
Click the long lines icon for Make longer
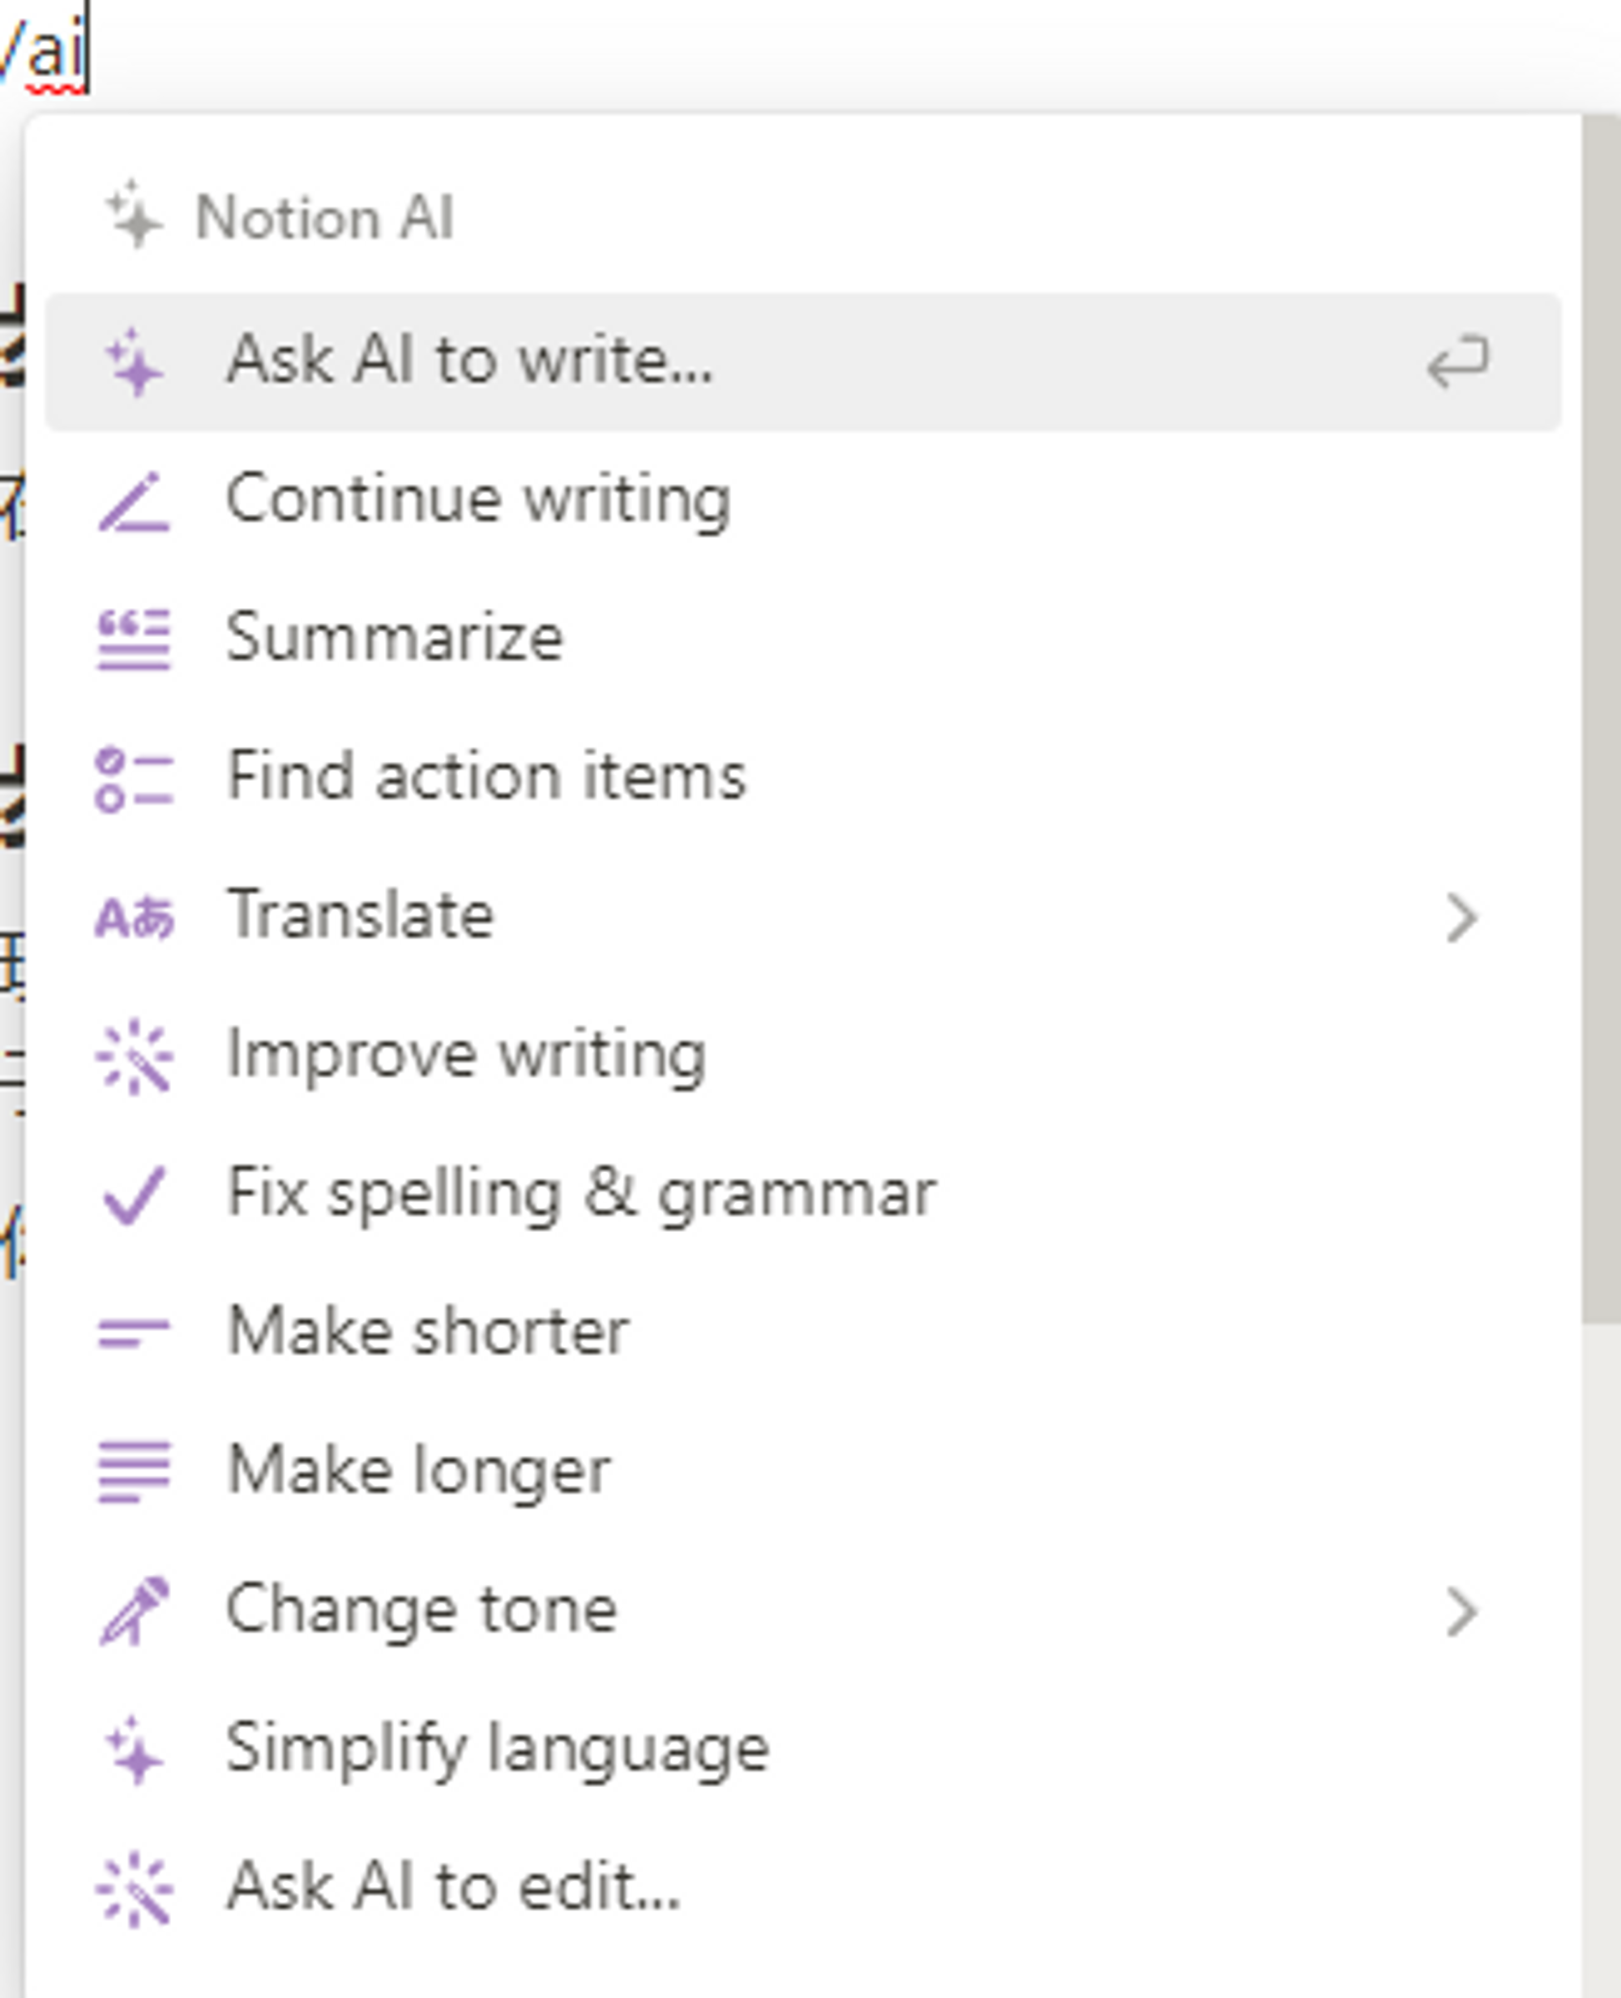click(135, 1471)
